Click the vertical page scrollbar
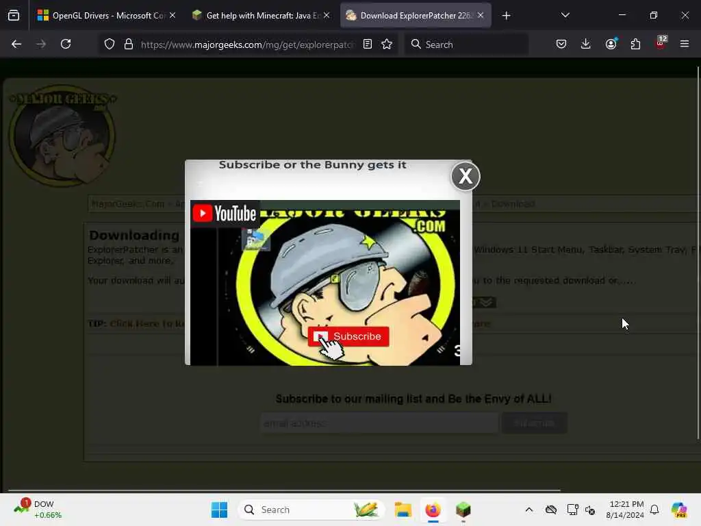This screenshot has height=526, width=701. pos(698,253)
